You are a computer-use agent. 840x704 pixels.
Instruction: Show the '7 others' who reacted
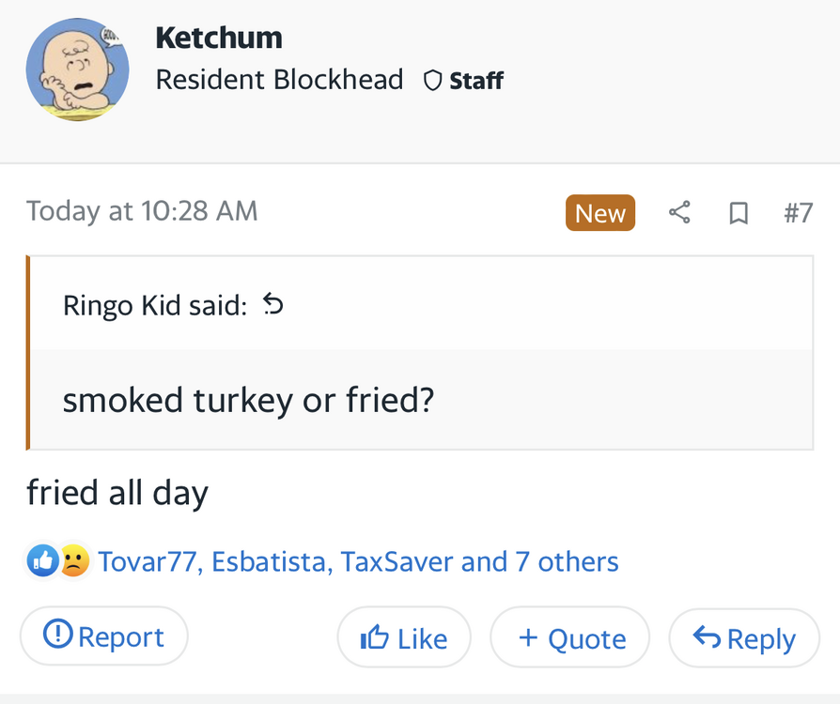pos(567,562)
